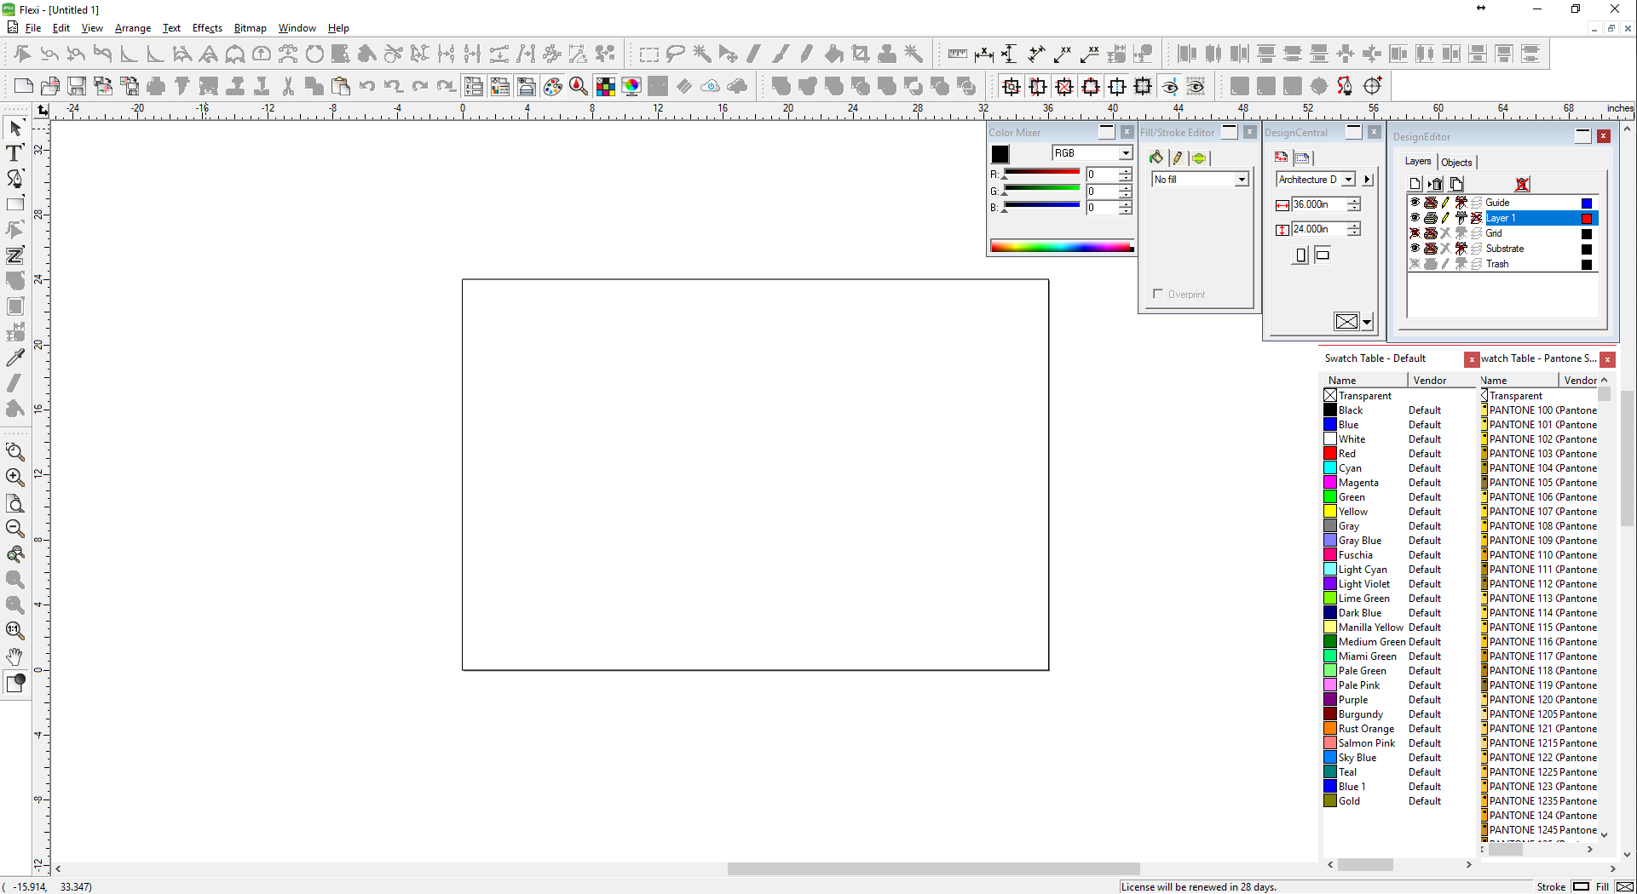
Task: Increase the R value spinner
Action: (1126, 171)
